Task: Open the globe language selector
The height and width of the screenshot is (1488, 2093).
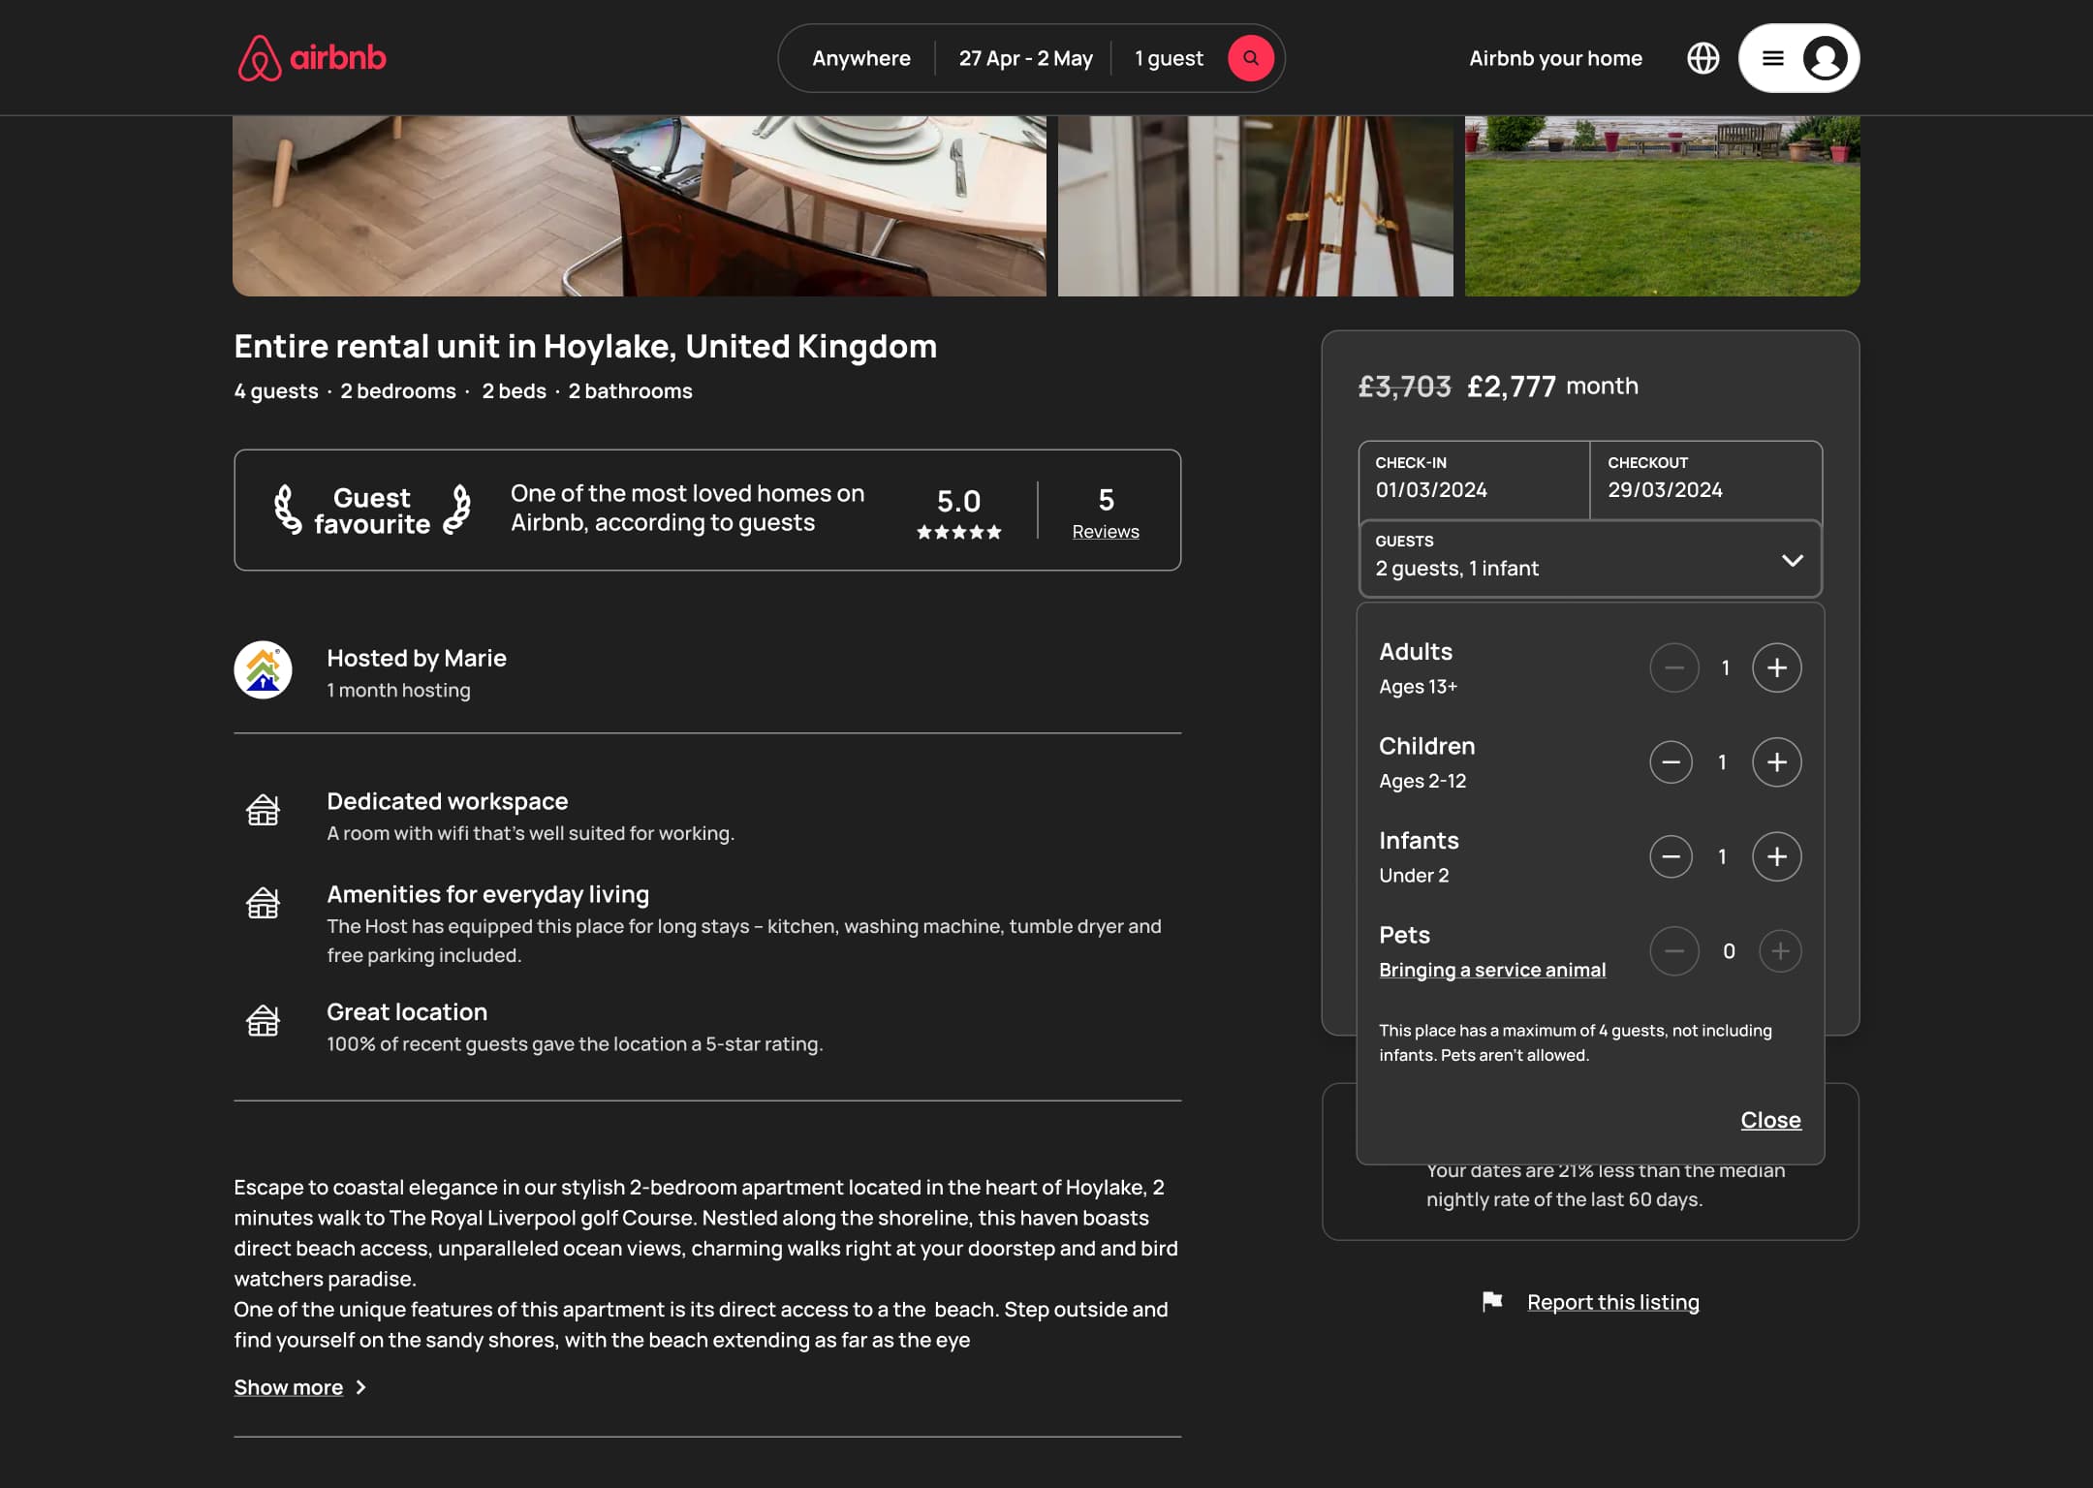Action: (x=1703, y=58)
